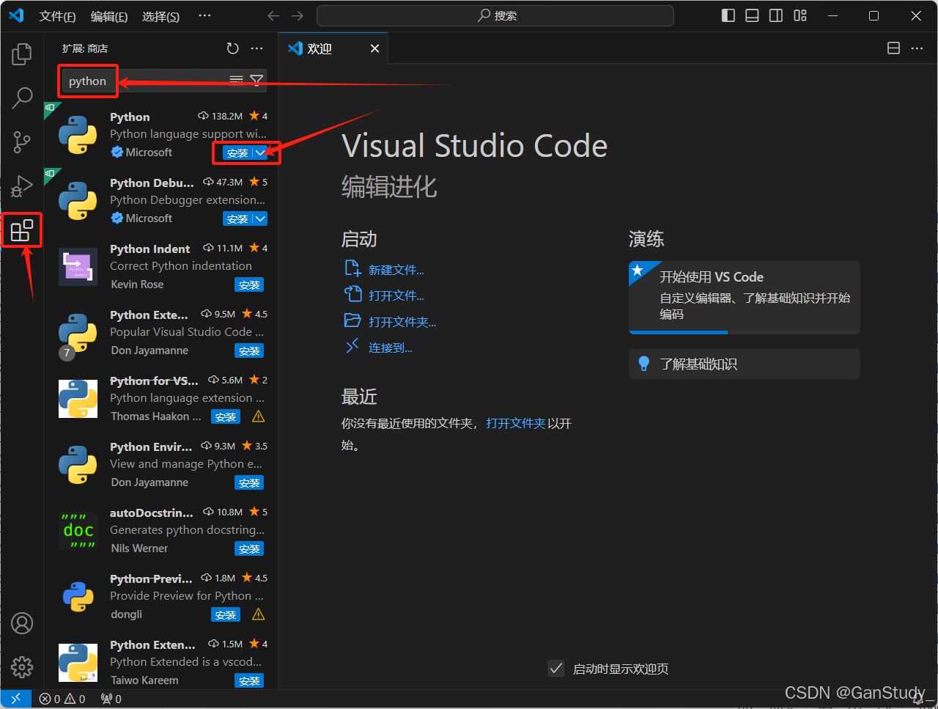Click the 搜索 input field in title bar
Image resolution: width=938 pixels, height=709 pixels.
tap(495, 15)
